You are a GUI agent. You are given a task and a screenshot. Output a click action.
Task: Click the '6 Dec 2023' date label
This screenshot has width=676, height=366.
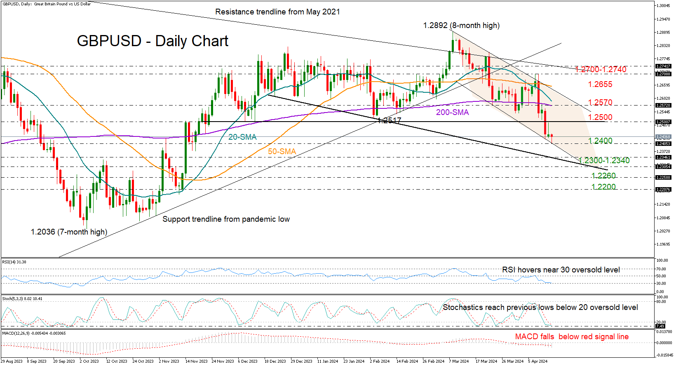pos(248,361)
